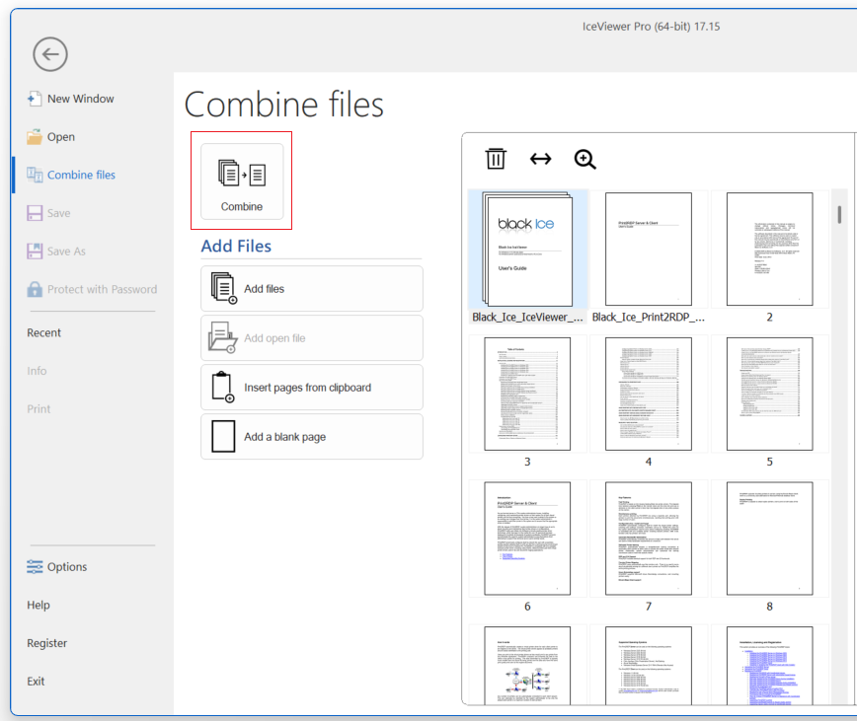Click the Protect with Password lock icon

(x=35, y=289)
